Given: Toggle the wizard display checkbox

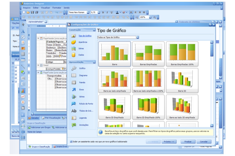Looking at the screenshot, I should tap(71, 142).
